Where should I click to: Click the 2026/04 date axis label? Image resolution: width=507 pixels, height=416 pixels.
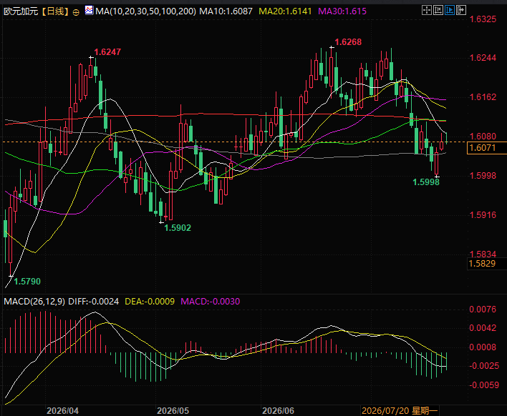click(62, 411)
